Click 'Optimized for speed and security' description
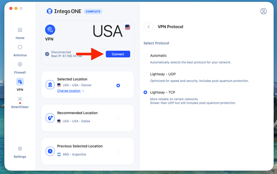277x174 pixels. (200, 81)
